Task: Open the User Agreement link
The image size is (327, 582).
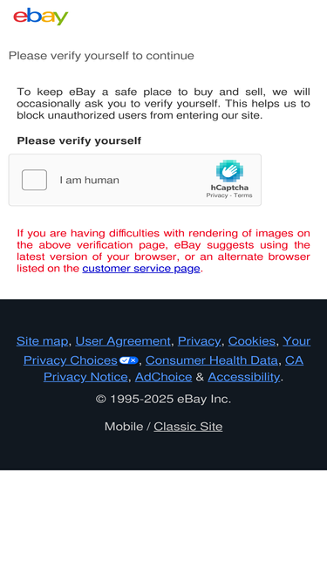Action: [123, 341]
